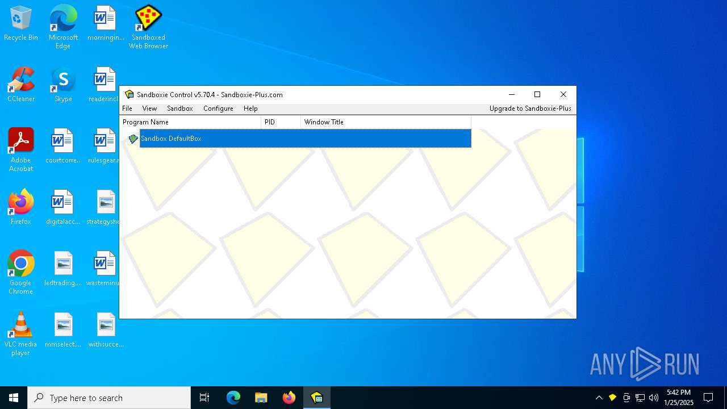
Task: Close the Sandboxie Control window
Action: [x=563, y=95]
